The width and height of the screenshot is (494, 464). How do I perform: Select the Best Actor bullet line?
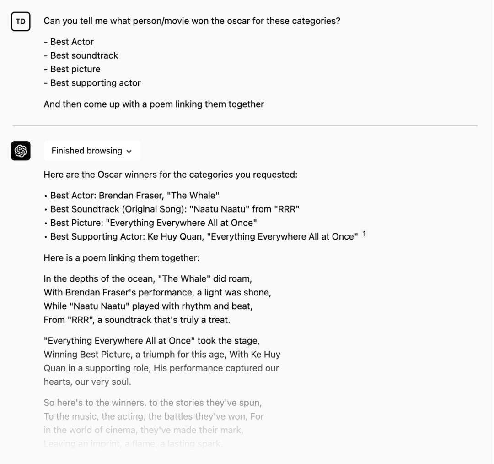tap(131, 195)
